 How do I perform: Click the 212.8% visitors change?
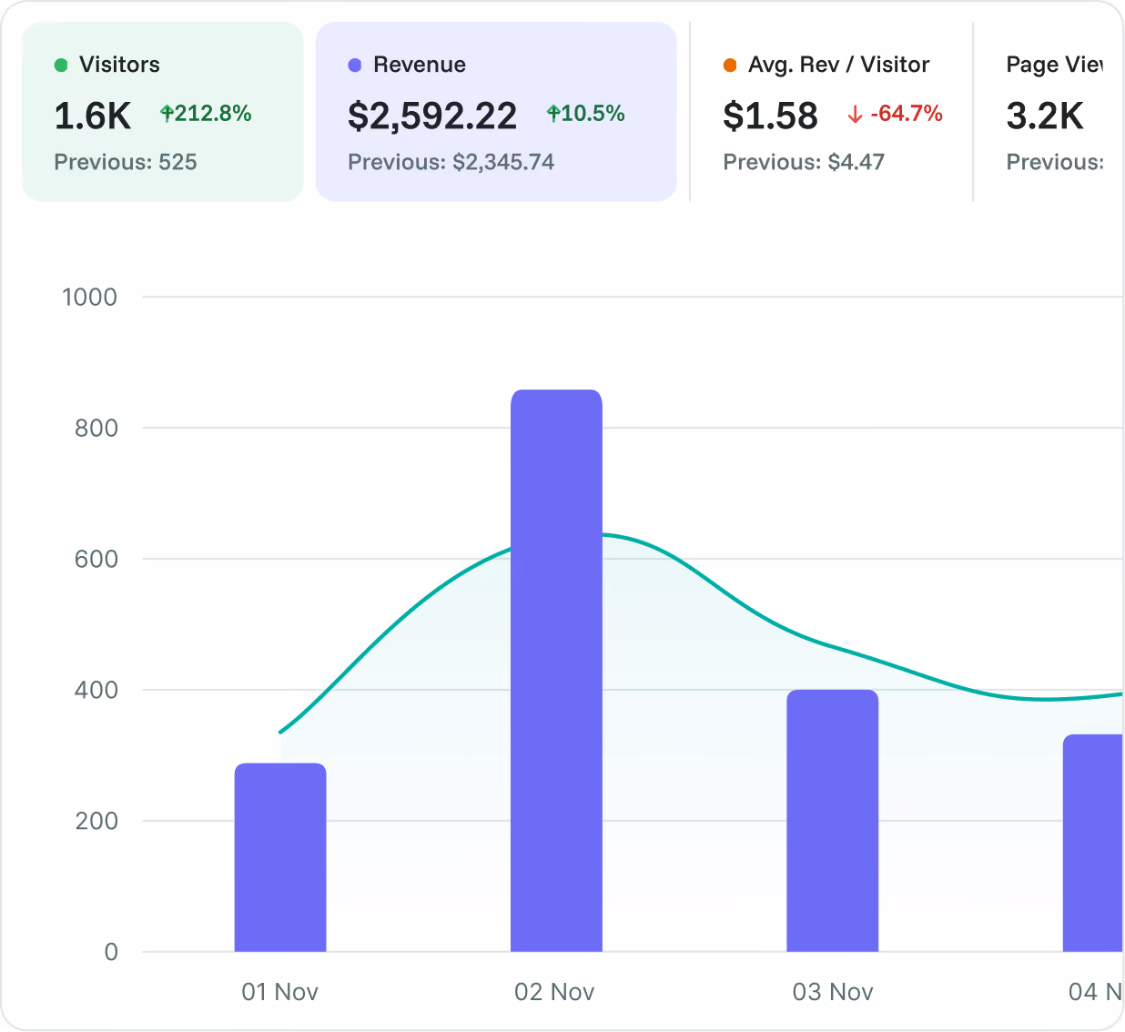tap(213, 113)
